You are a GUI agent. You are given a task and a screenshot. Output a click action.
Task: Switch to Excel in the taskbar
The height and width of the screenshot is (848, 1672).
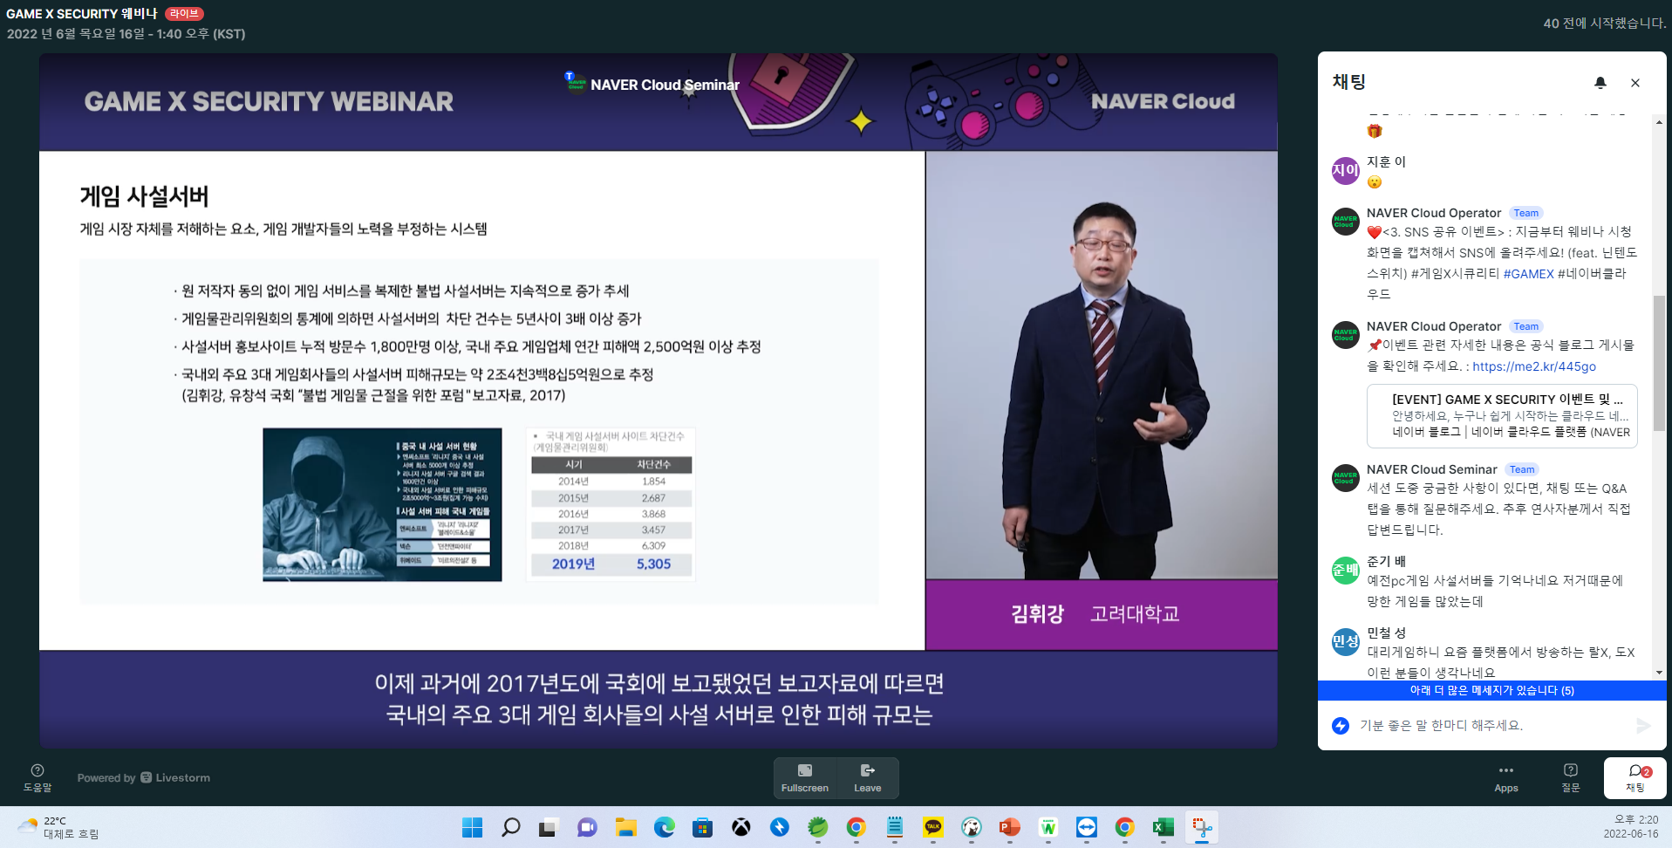pyautogui.click(x=1163, y=827)
